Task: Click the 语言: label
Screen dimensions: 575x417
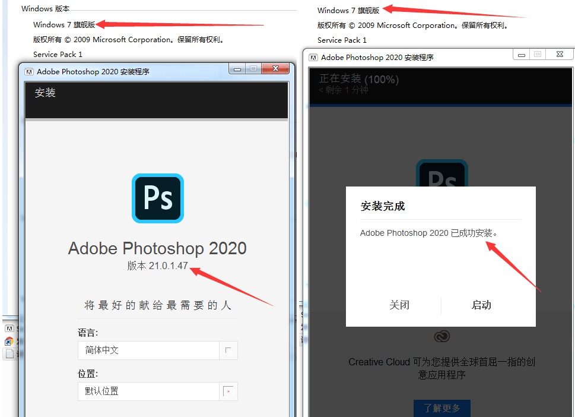Action: (88, 333)
